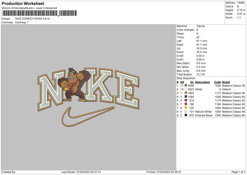Click the Natural White swatch for thread 131

(186, 111)
